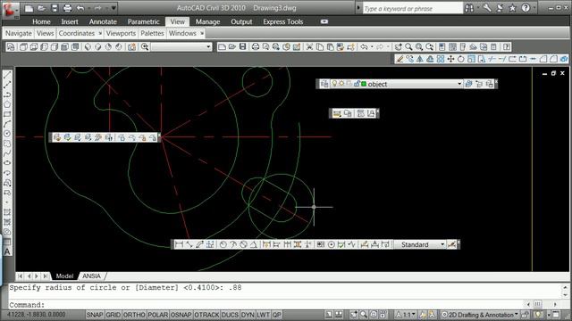This screenshot has height=321, width=572.
Task: Select the Line draw tool
Action: point(7,75)
